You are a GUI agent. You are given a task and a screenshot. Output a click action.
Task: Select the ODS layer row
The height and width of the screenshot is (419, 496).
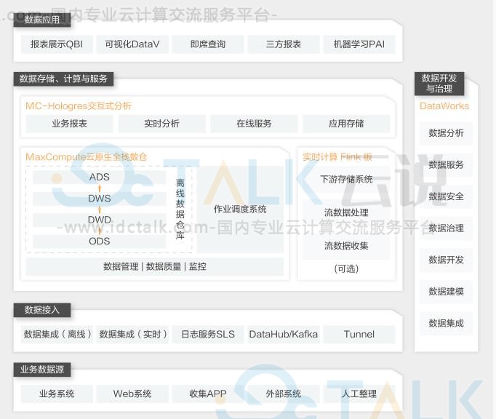[x=100, y=242]
